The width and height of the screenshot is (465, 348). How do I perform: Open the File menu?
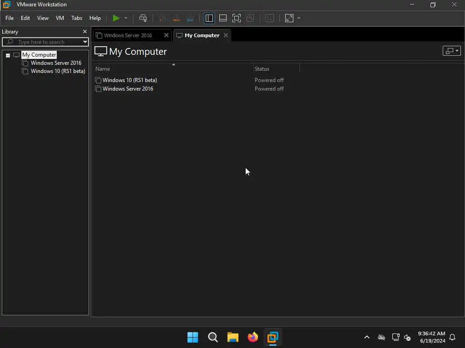[x=10, y=18]
